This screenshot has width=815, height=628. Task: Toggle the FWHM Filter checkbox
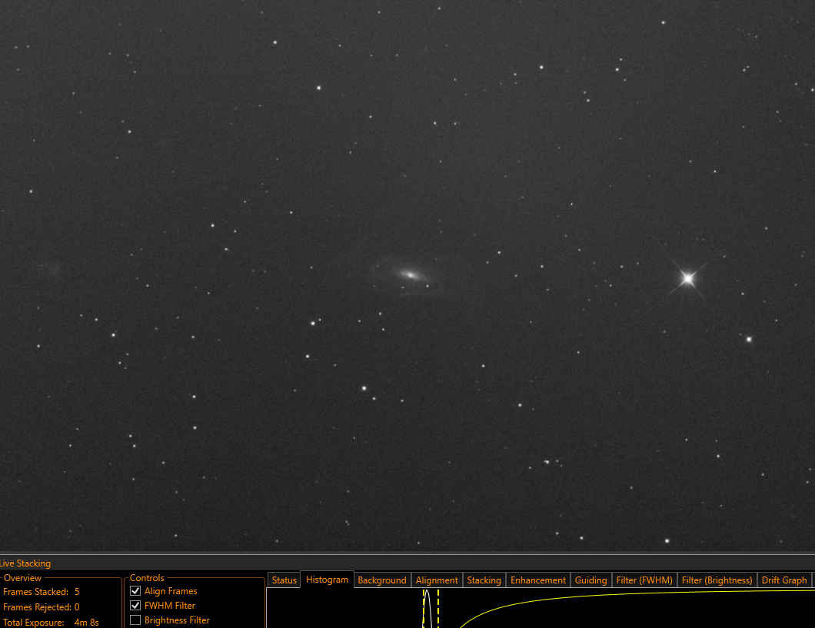[x=135, y=605]
